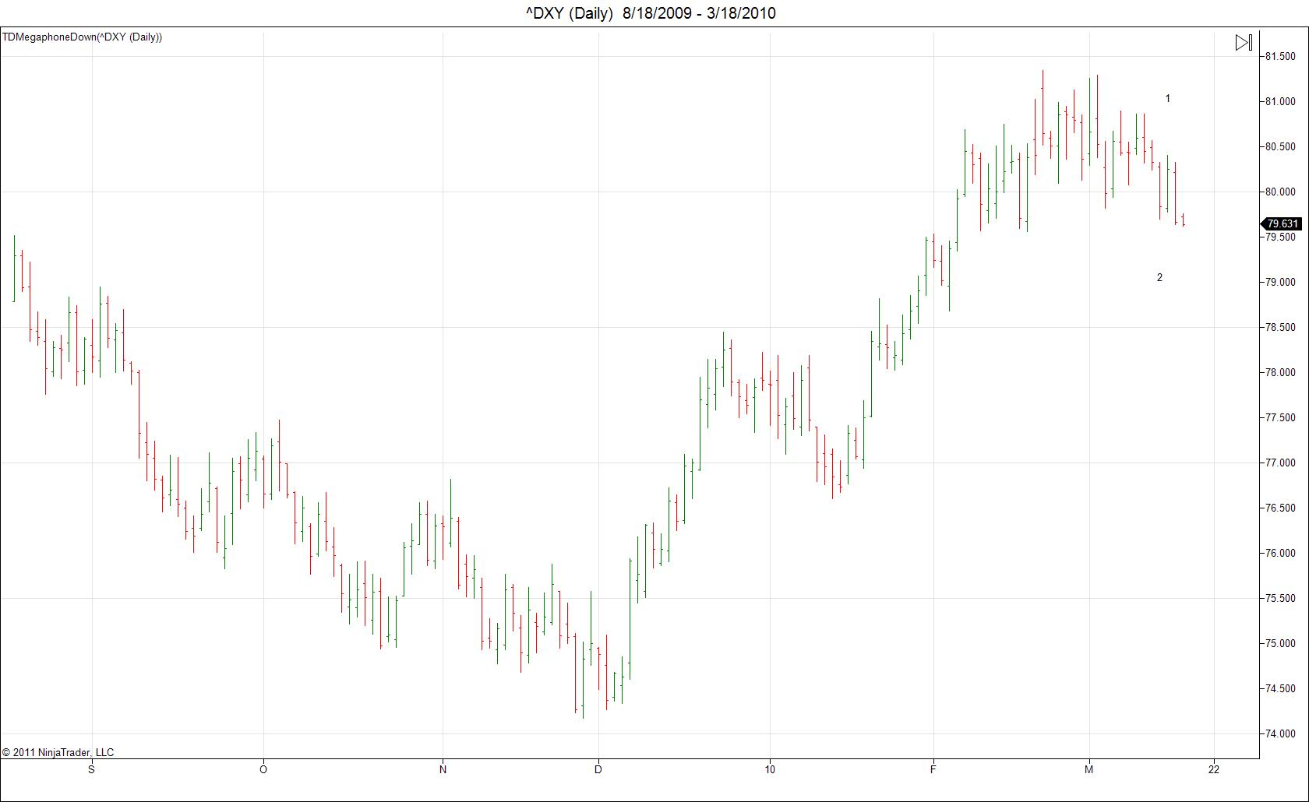Click the 80.500 price axis label
This screenshot has height=802, width=1309.
point(1280,146)
